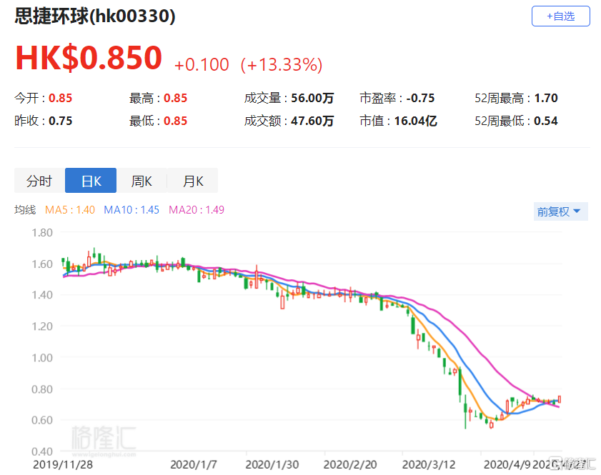Select the stock title 思捷环球(hk00330)
Image resolution: width=601 pixels, height=475 pixels.
pos(95,16)
